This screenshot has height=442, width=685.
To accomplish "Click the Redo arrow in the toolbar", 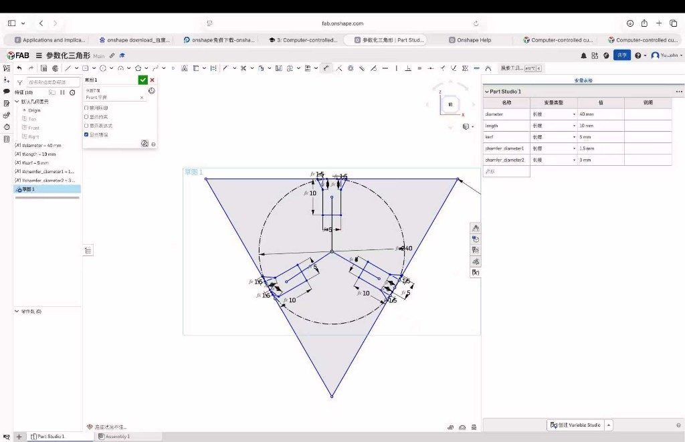I will click(x=31, y=68).
